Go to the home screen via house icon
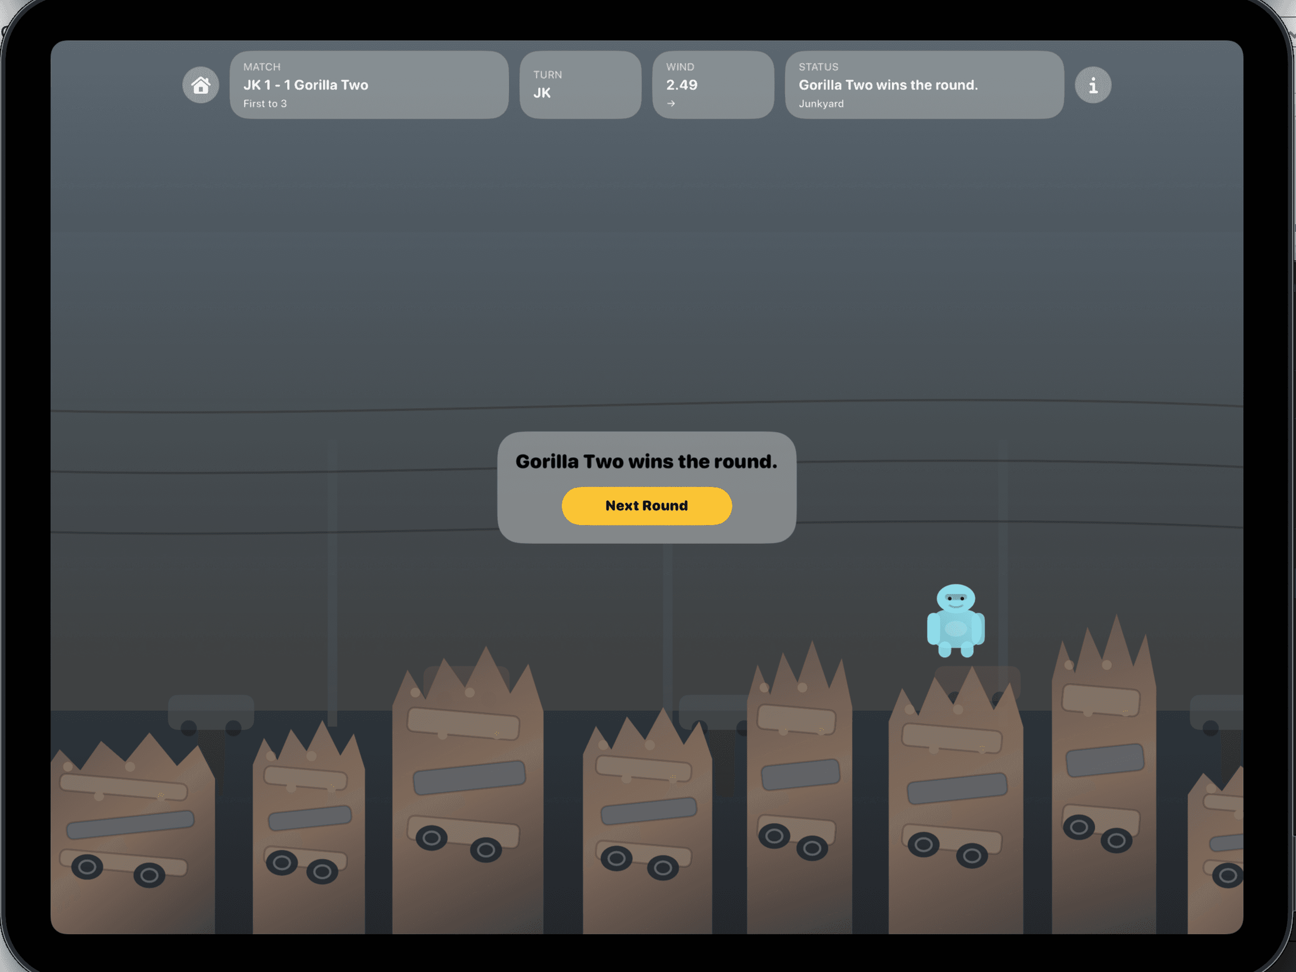The width and height of the screenshot is (1296, 972). pos(200,85)
